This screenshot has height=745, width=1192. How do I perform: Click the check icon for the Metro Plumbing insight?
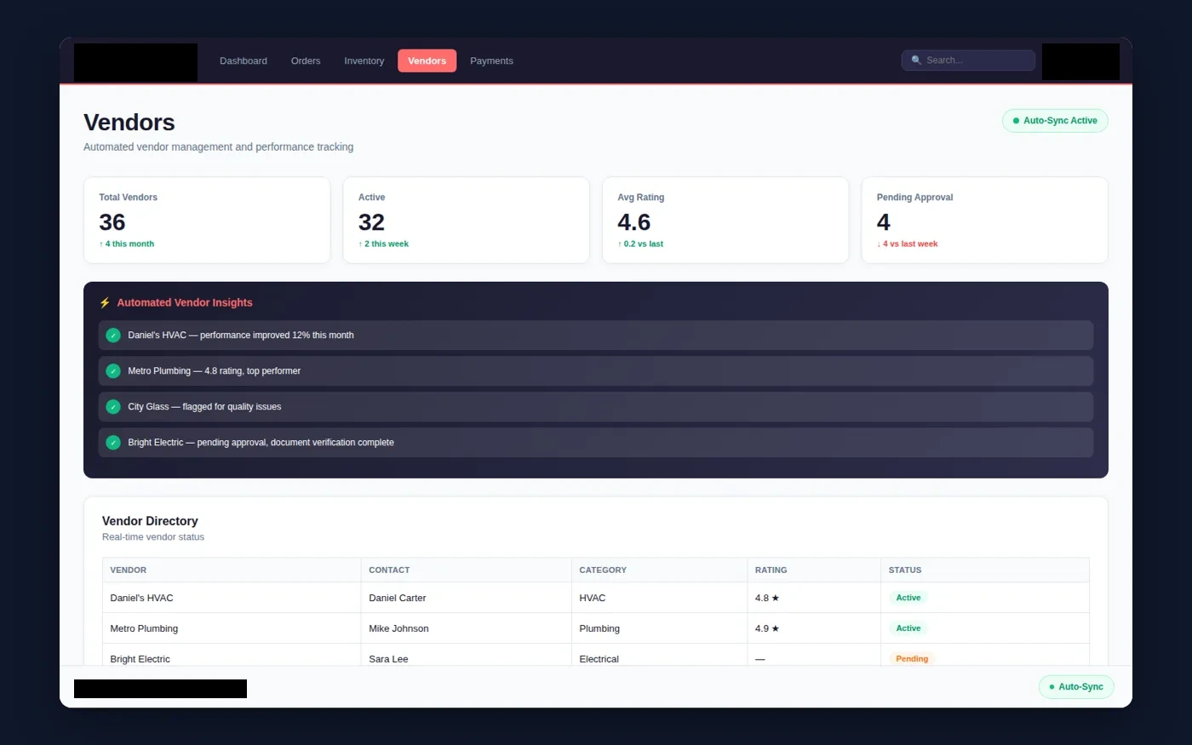click(x=113, y=371)
